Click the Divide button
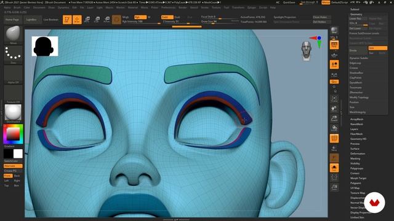Screen dimensions: 394x221 [x=358, y=50]
